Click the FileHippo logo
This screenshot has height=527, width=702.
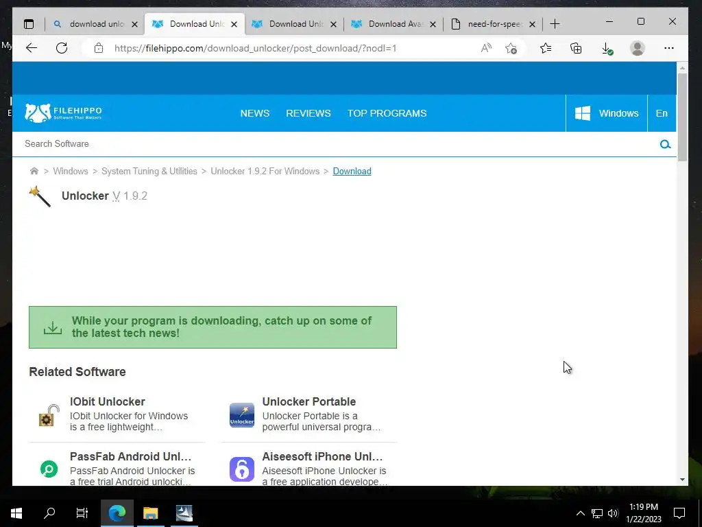[63, 113]
